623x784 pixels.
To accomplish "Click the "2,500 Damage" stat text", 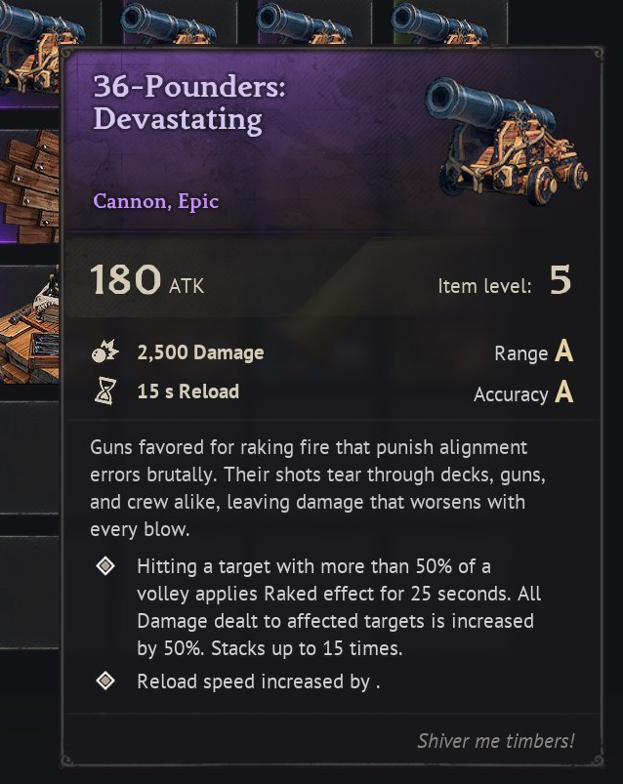I will [x=200, y=352].
